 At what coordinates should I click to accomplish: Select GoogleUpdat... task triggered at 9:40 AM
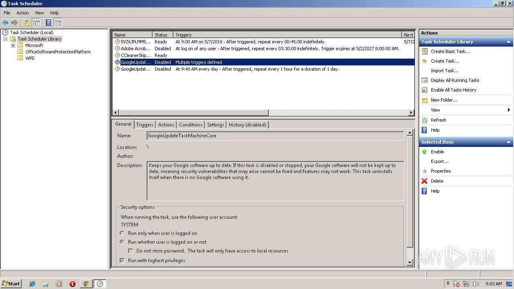(x=264, y=69)
